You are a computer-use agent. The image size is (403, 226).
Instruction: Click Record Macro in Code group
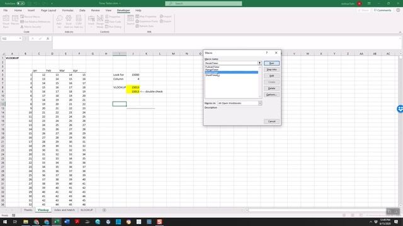coord(30,17)
